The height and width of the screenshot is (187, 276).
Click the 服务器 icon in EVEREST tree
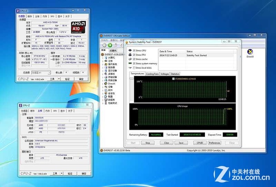coord(106,67)
